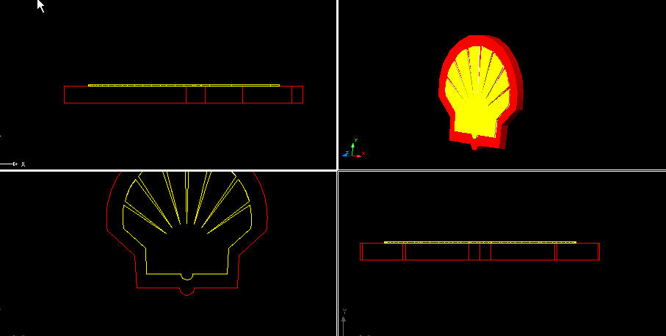The width and height of the screenshot is (666, 336).
Task: Select the red base profile in bottom-right viewport
Action: tap(479, 252)
